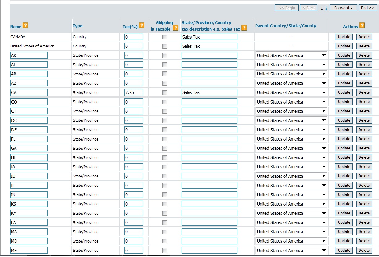Edit the MD tax percent field
Image resolution: width=379 pixels, height=257 pixels.
pyautogui.click(x=134, y=241)
